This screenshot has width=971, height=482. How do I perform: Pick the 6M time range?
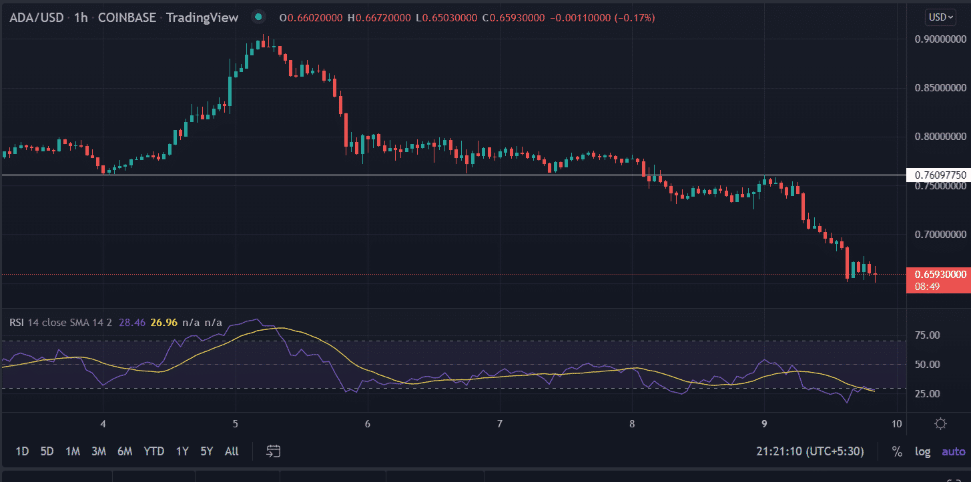coord(125,451)
